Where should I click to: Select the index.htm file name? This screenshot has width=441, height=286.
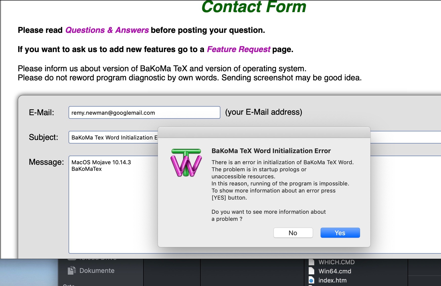332,280
